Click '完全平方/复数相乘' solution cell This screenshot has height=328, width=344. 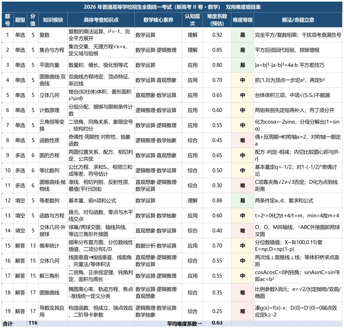pyautogui.click(x=298, y=35)
